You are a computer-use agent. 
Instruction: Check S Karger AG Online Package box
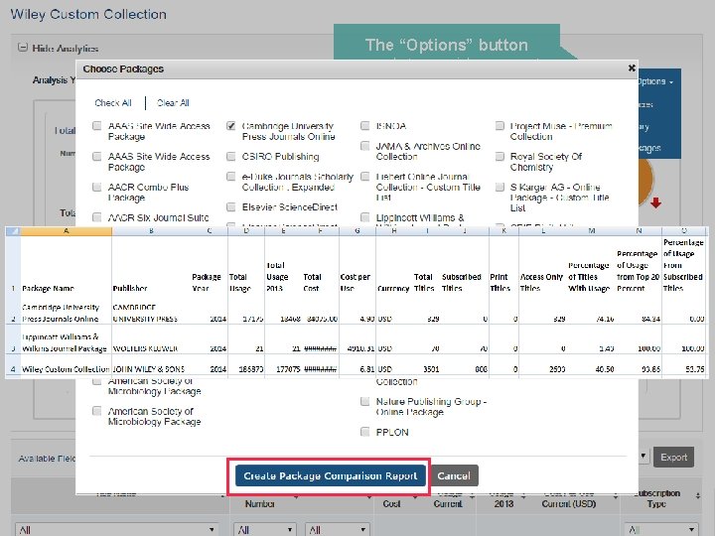(500, 187)
